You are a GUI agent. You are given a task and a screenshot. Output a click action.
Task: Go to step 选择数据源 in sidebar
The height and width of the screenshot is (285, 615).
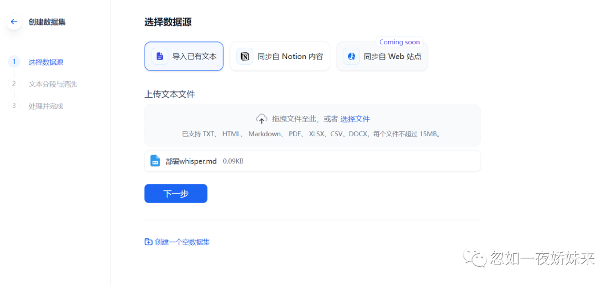click(x=46, y=62)
